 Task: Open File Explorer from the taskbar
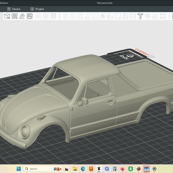click(75, 169)
